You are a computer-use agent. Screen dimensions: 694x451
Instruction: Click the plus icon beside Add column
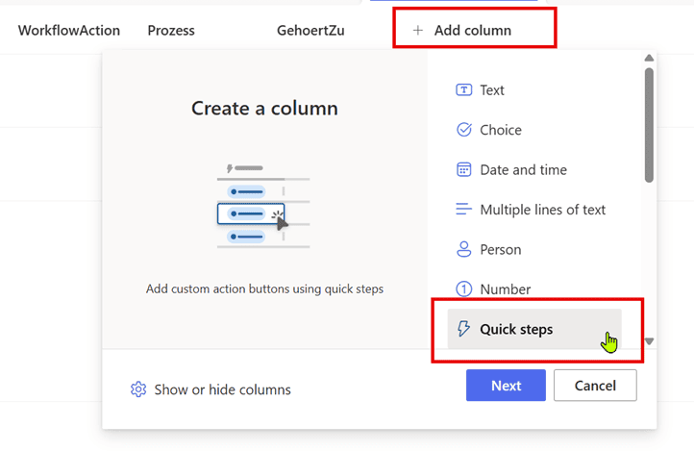pyautogui.click(x=418, y=31)
